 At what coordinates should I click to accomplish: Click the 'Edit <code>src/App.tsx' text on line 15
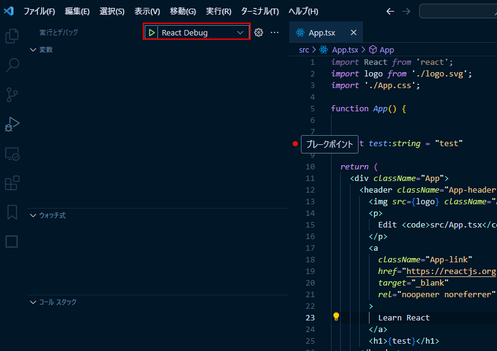(430, 225)
